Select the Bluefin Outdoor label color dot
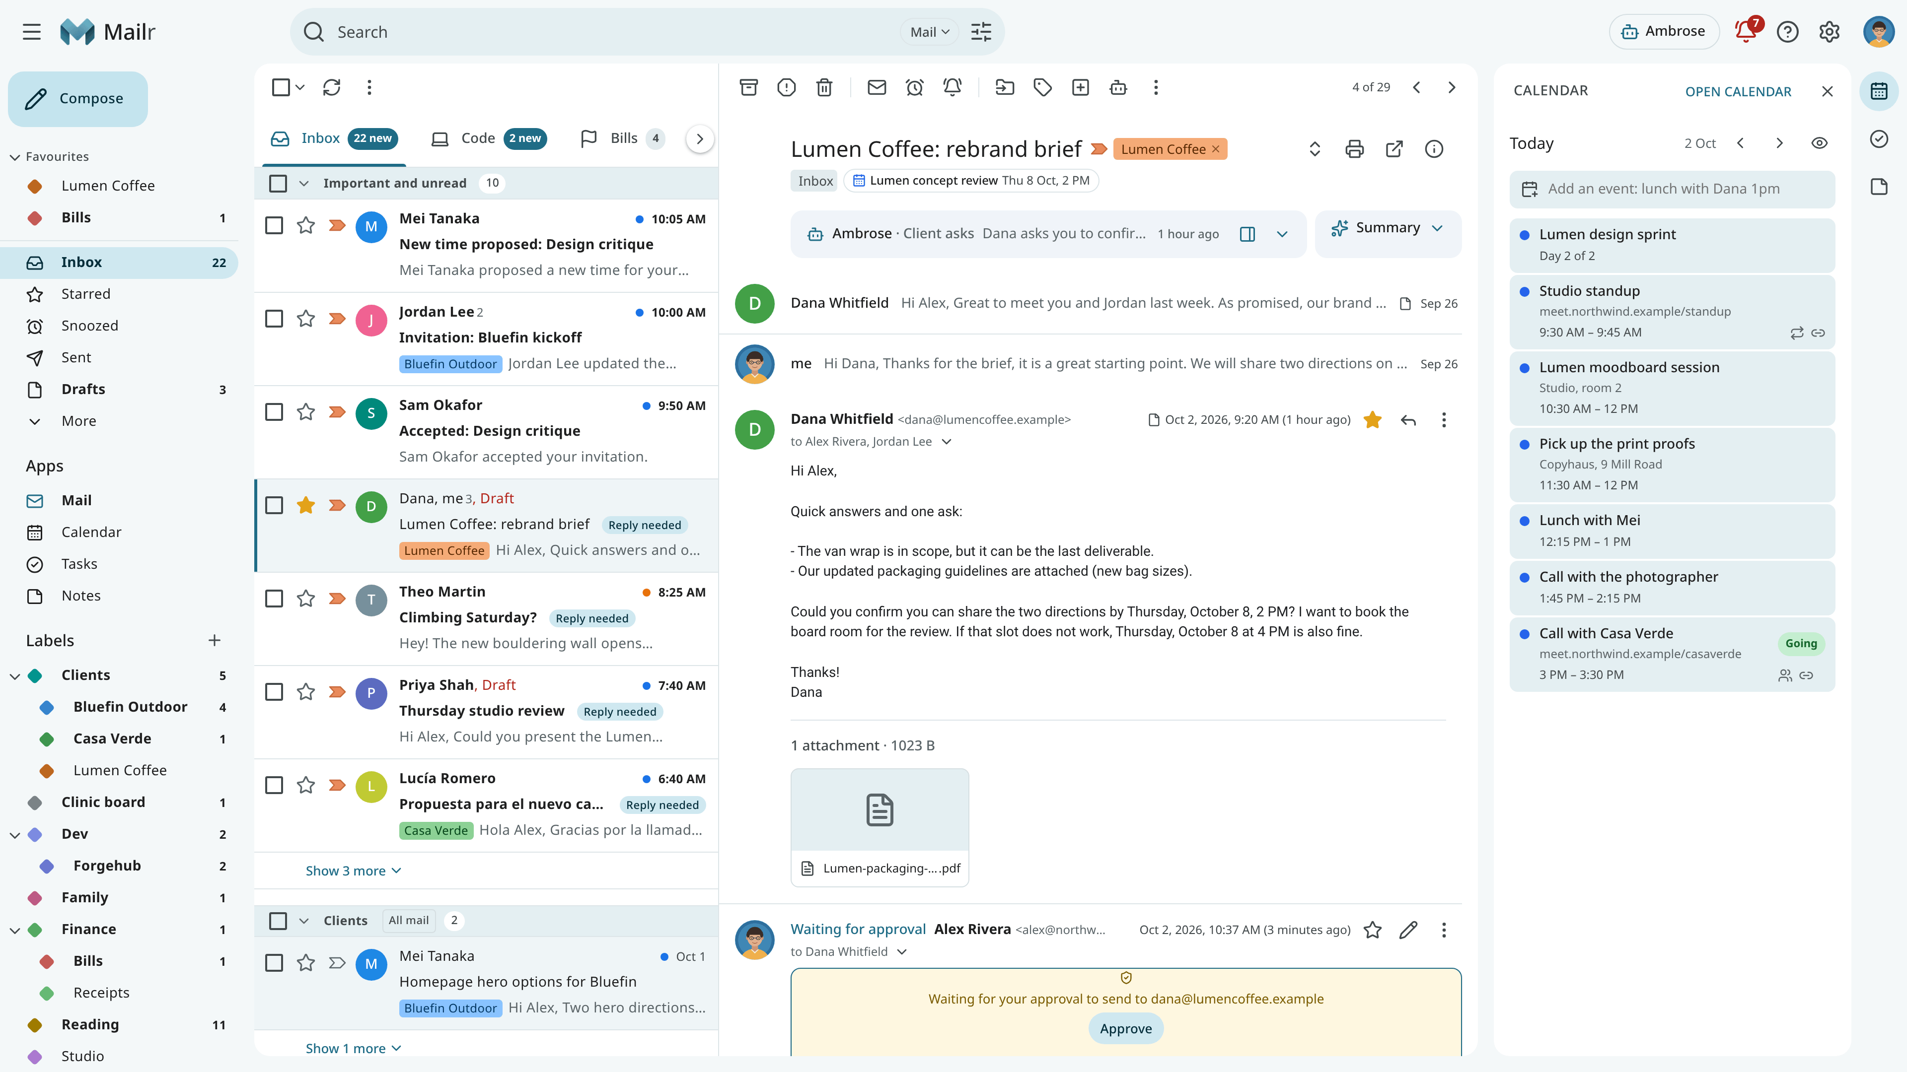The width and height of the screenshot is (1907, 1072). [47, 707]
